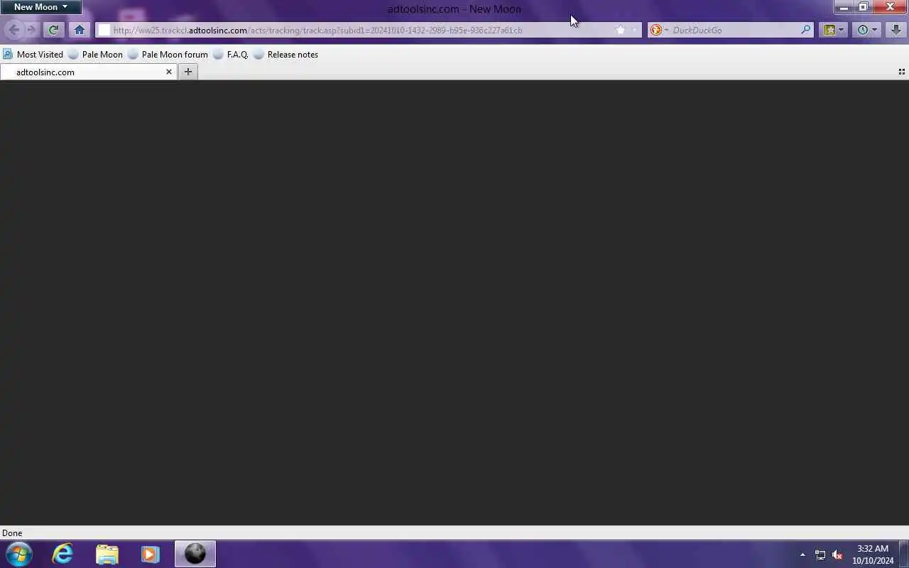Image resolution: width=909 pixels, height=568 pixels.
Task: Click the muted volume speaker icon
Action: pos(837,555)
